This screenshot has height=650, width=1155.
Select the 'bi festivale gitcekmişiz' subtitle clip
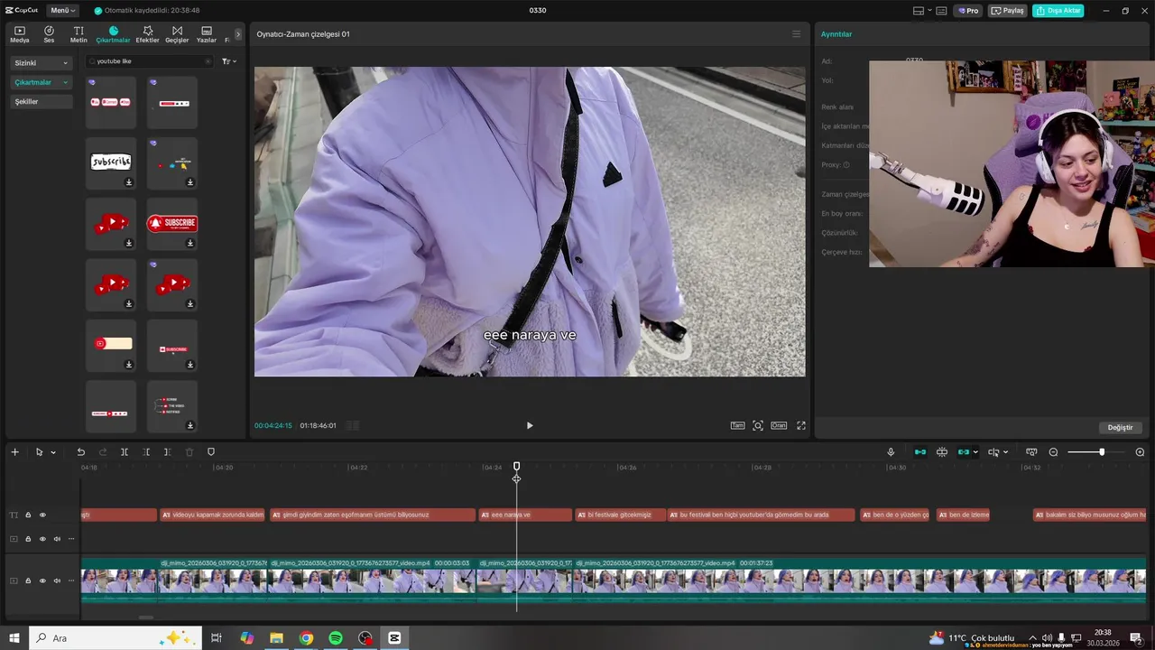click(x=620, y=515)
